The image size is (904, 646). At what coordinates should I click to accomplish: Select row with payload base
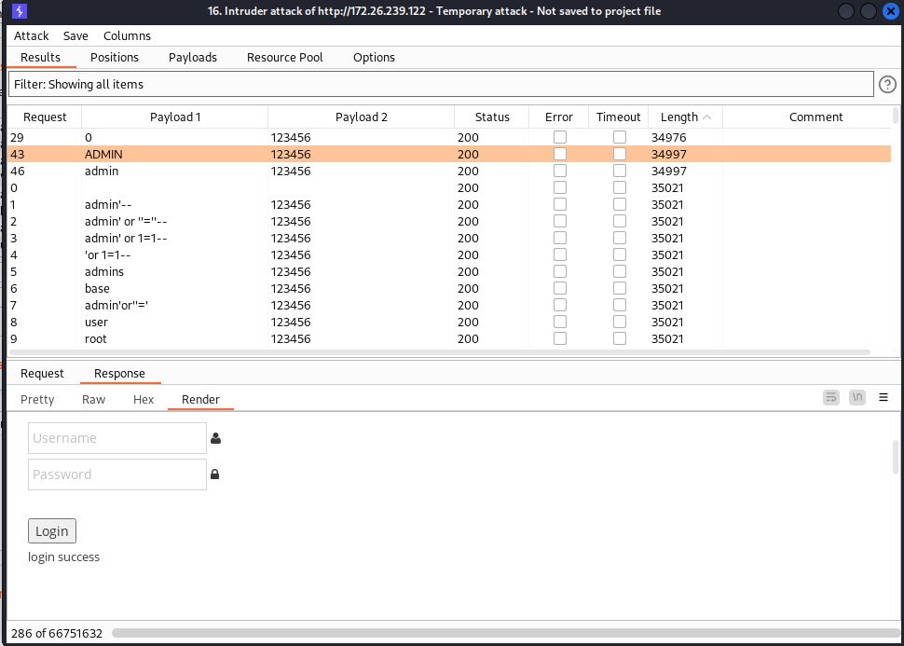tap(449, 288)
